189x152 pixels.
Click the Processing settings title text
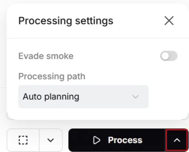(66, 21)
